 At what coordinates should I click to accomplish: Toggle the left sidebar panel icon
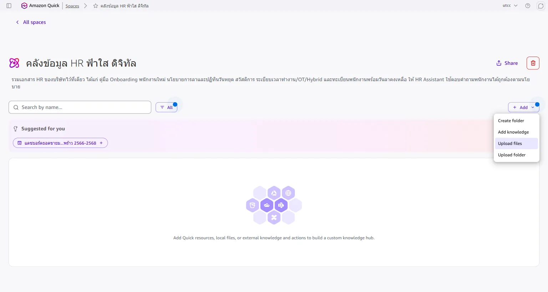tap(9, 6)
